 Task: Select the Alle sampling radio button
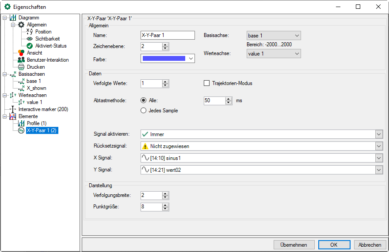pyautogui.click(x=143, y=100)
